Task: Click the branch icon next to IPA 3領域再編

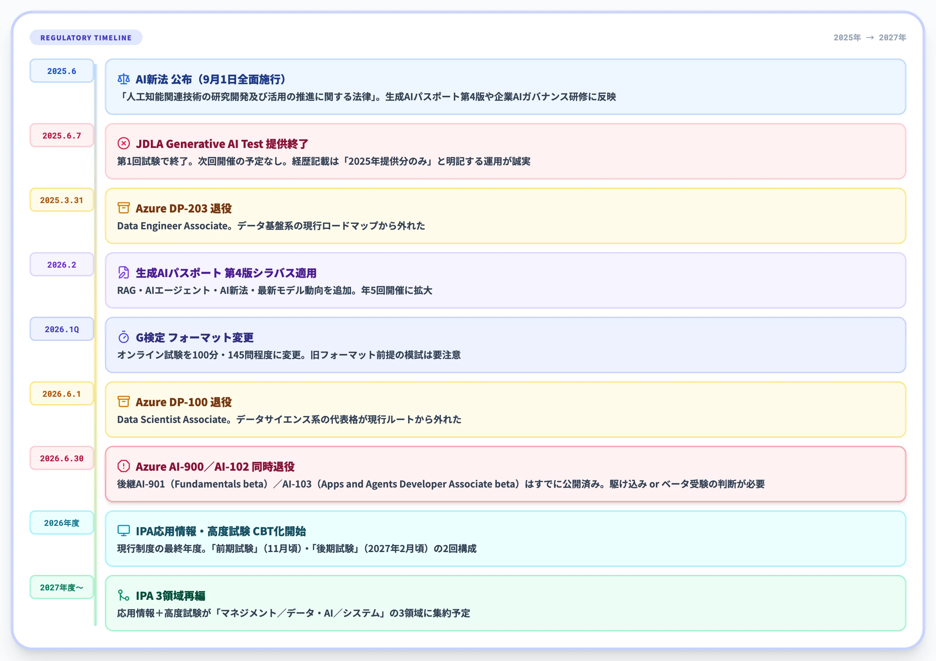Action: pos(123,595)
